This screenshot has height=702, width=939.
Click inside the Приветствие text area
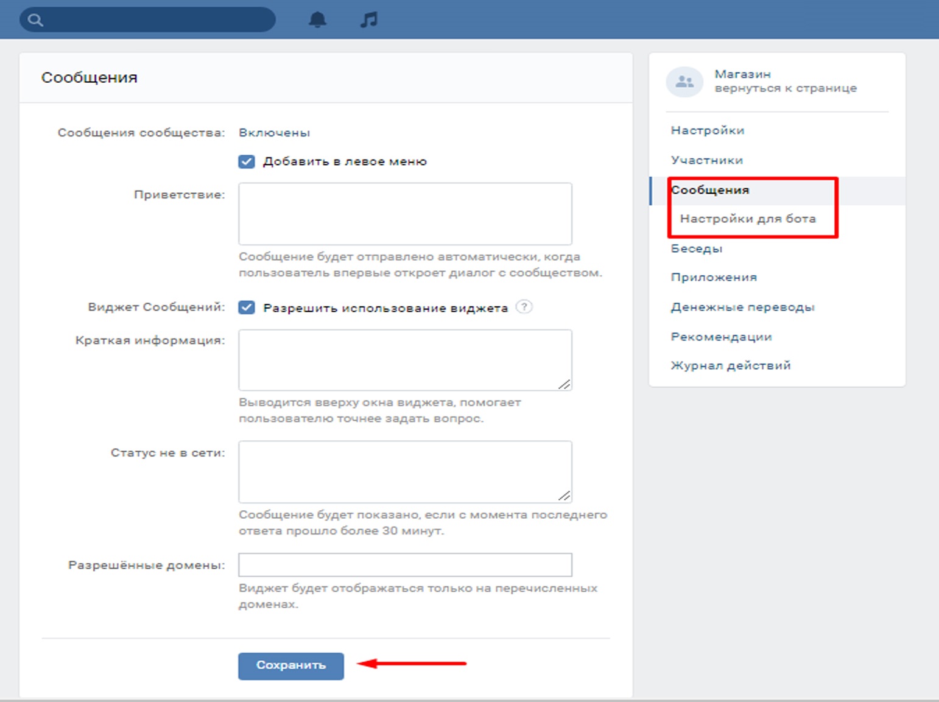coord(405,214)
